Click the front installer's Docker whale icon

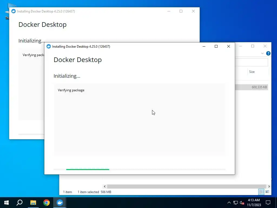[x=49, y=46]
